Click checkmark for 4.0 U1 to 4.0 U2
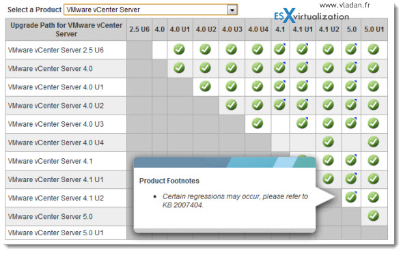Viewport: 403px width, 253px height. [x=205, y=86]
